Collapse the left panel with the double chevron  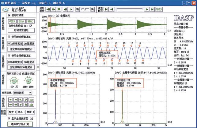tap(38, 66)
